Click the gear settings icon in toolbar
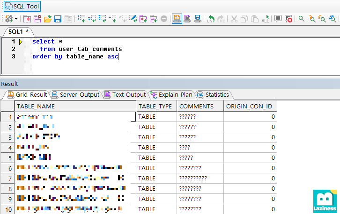Screen dimensions: 340x214 (x=9, y=19)
